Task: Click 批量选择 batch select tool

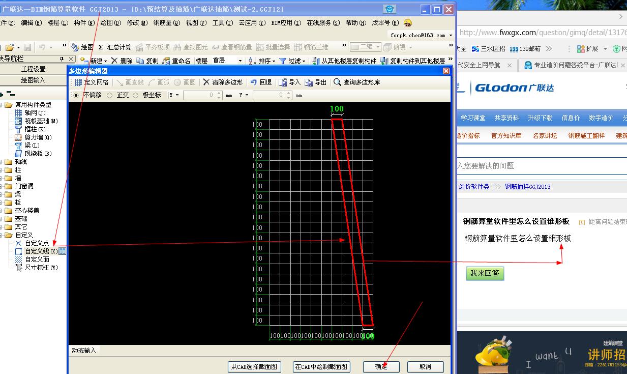Action: (273, 47)
